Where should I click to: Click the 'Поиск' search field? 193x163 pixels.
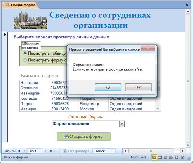point(105,151)
